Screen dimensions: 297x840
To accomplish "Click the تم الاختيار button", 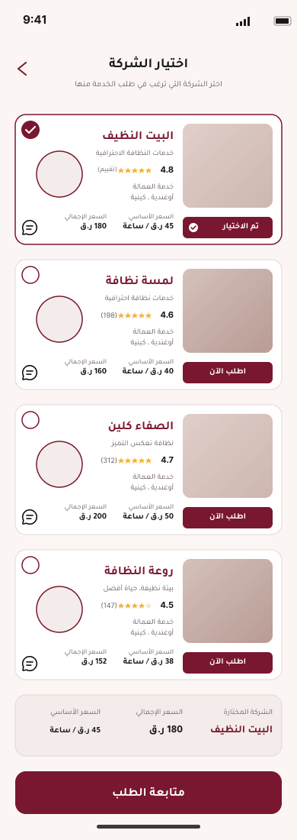I will [228, 227].
